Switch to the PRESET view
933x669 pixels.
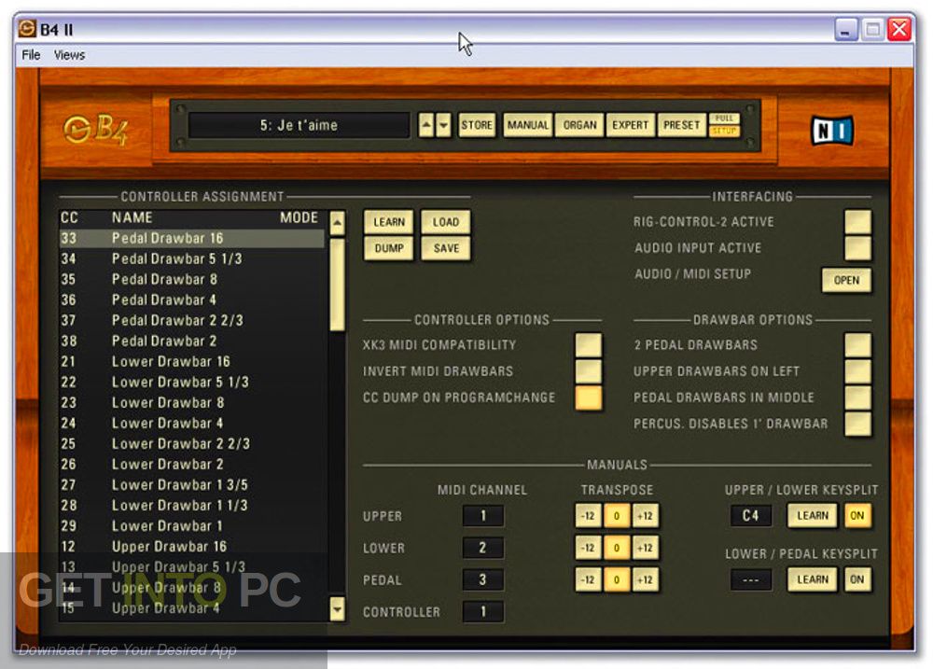(682, 125)
